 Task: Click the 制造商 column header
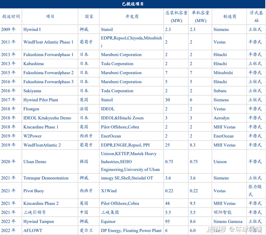coord(229,17)
